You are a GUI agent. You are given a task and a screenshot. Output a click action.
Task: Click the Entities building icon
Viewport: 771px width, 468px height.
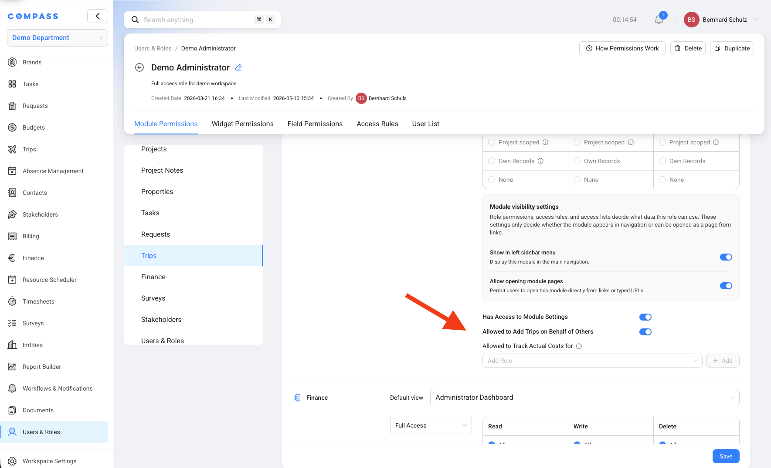pyautogui.click(x=12, y=345)
